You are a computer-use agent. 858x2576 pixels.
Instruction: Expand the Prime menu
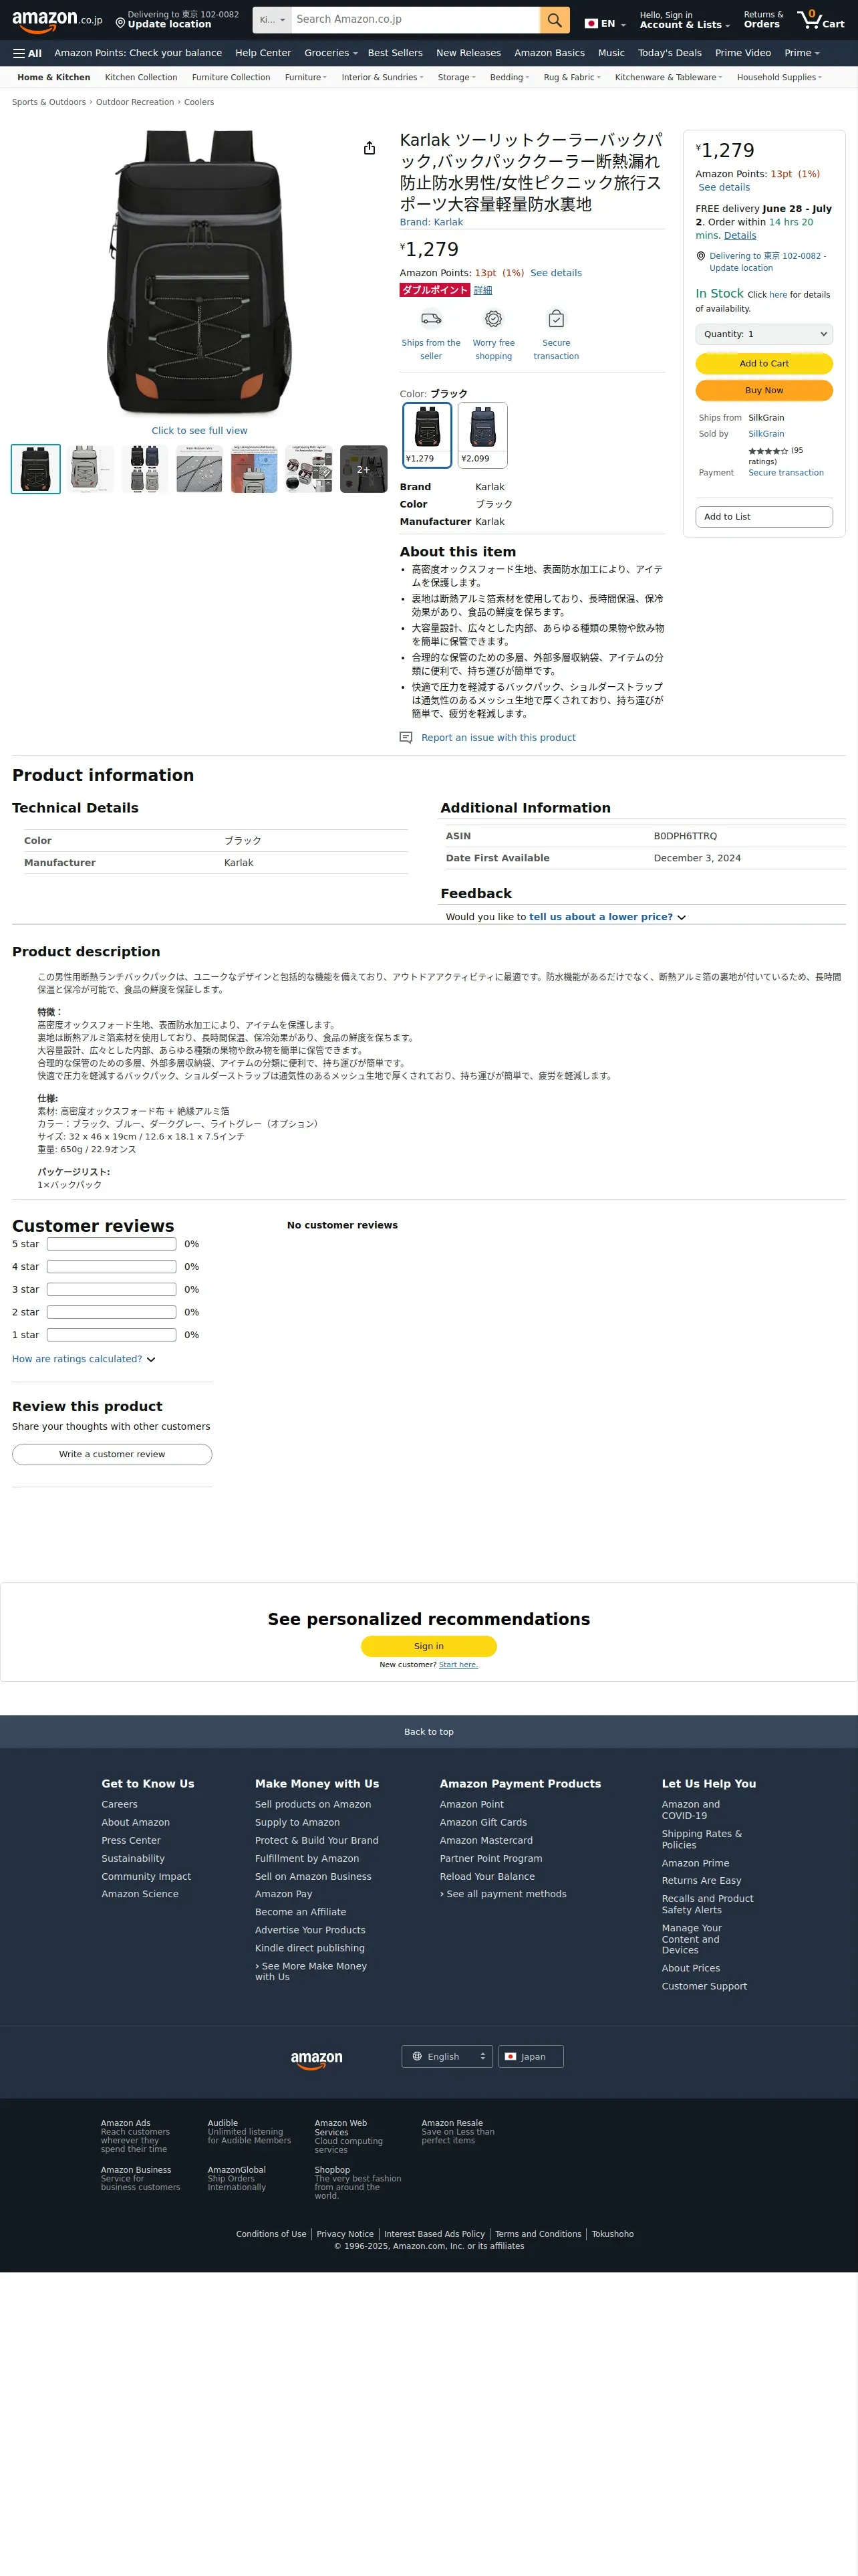[x=802, y=53]
